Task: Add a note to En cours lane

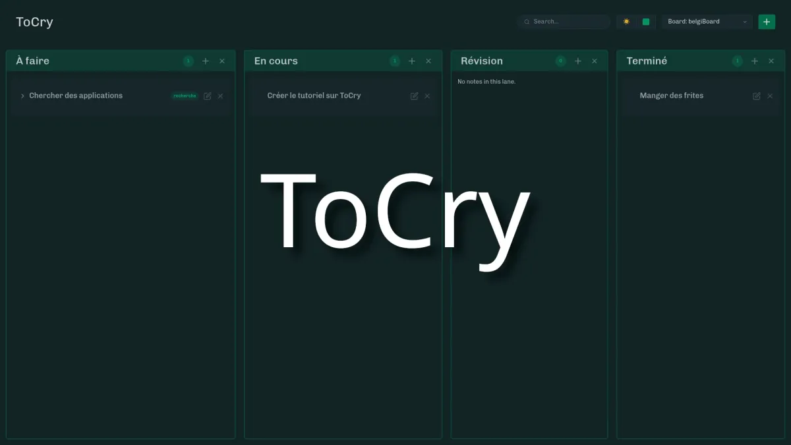Action: 412,61
